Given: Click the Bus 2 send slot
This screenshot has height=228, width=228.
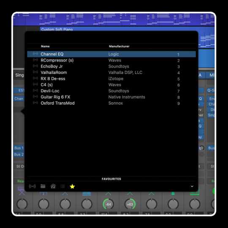Looking at the screenshot, I should click(19, 154).
